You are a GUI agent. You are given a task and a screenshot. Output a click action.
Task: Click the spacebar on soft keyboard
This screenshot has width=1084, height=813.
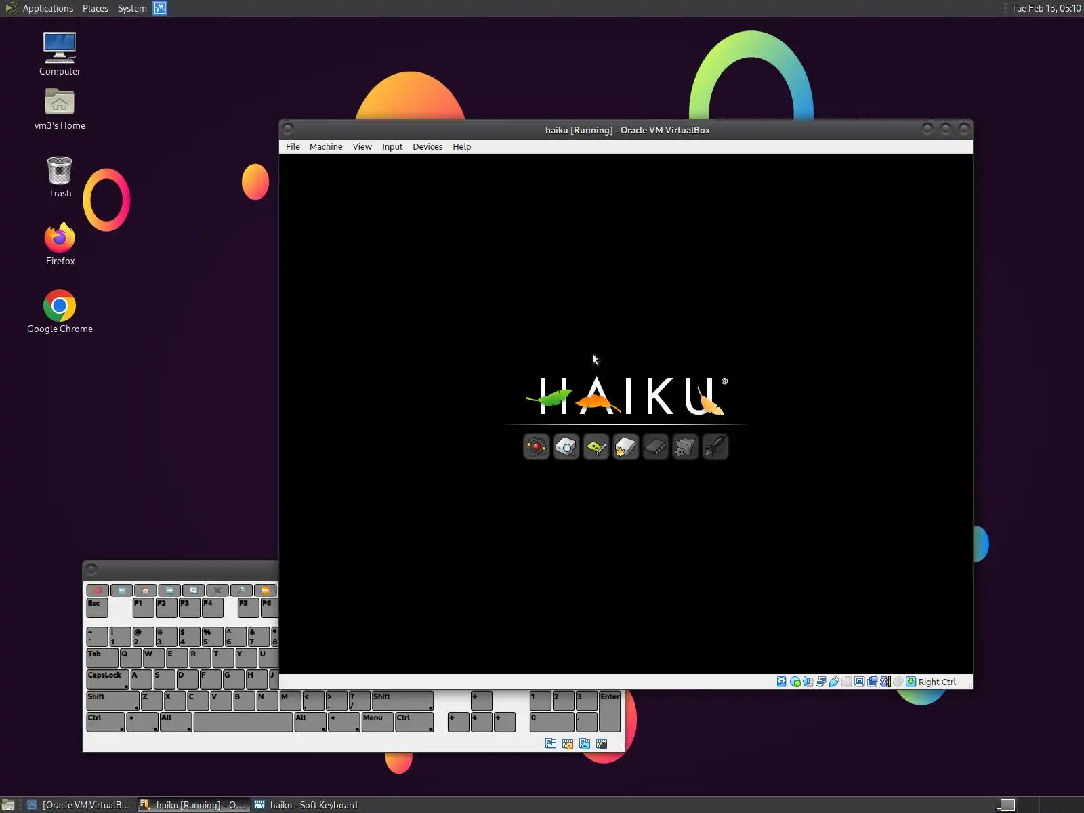243,722
